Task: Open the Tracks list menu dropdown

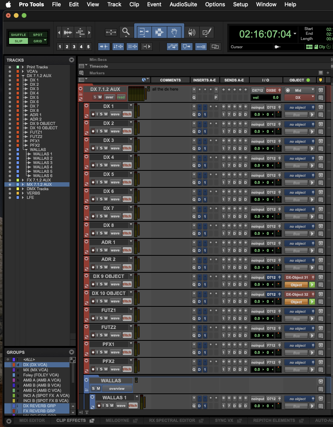Action: click(x=71, y=60)
